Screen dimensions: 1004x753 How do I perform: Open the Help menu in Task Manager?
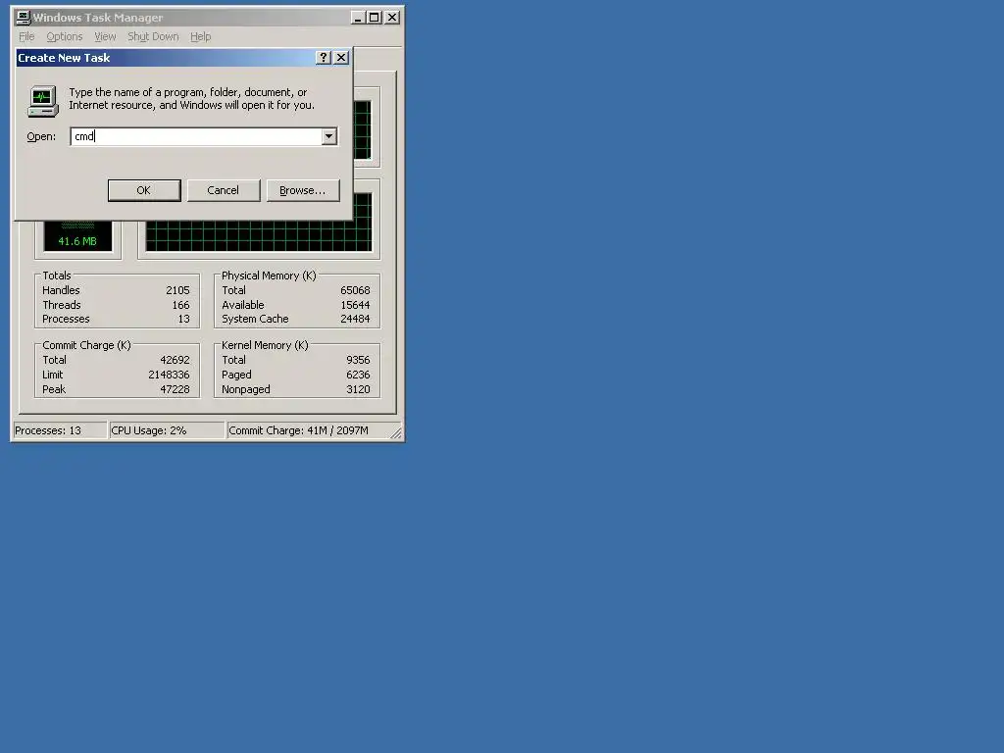click(200, 36)
